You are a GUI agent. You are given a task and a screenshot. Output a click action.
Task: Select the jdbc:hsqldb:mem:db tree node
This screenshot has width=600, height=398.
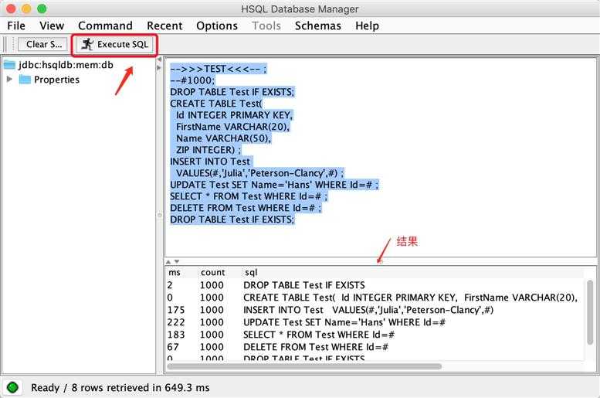click(x=66, y=65)
